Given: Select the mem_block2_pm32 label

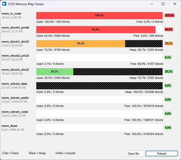Looking at the screenshot, I should coord(15,56).
